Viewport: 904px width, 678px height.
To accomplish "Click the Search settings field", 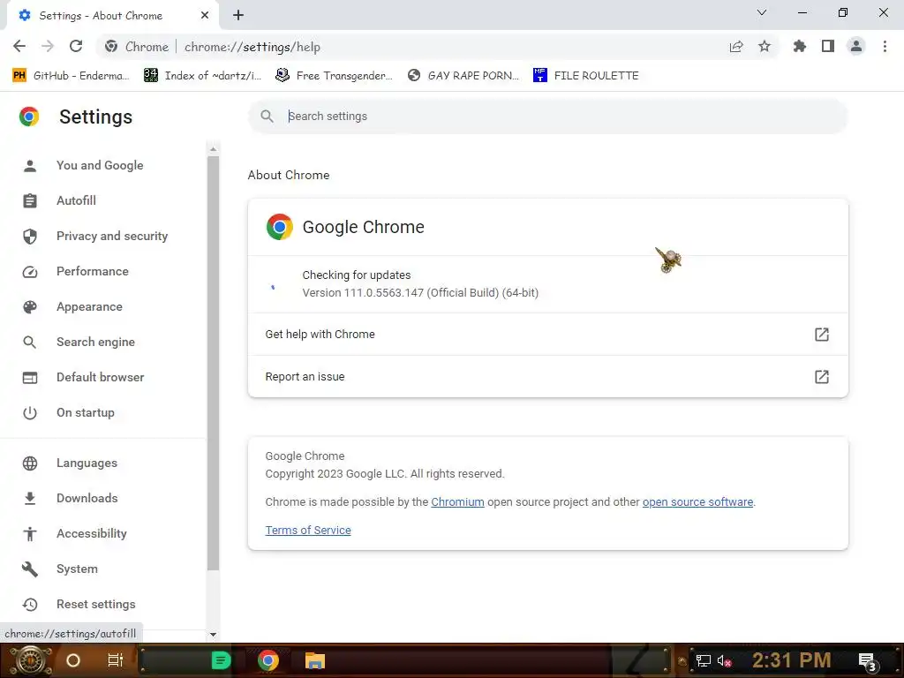I will (x=547, y=117).
